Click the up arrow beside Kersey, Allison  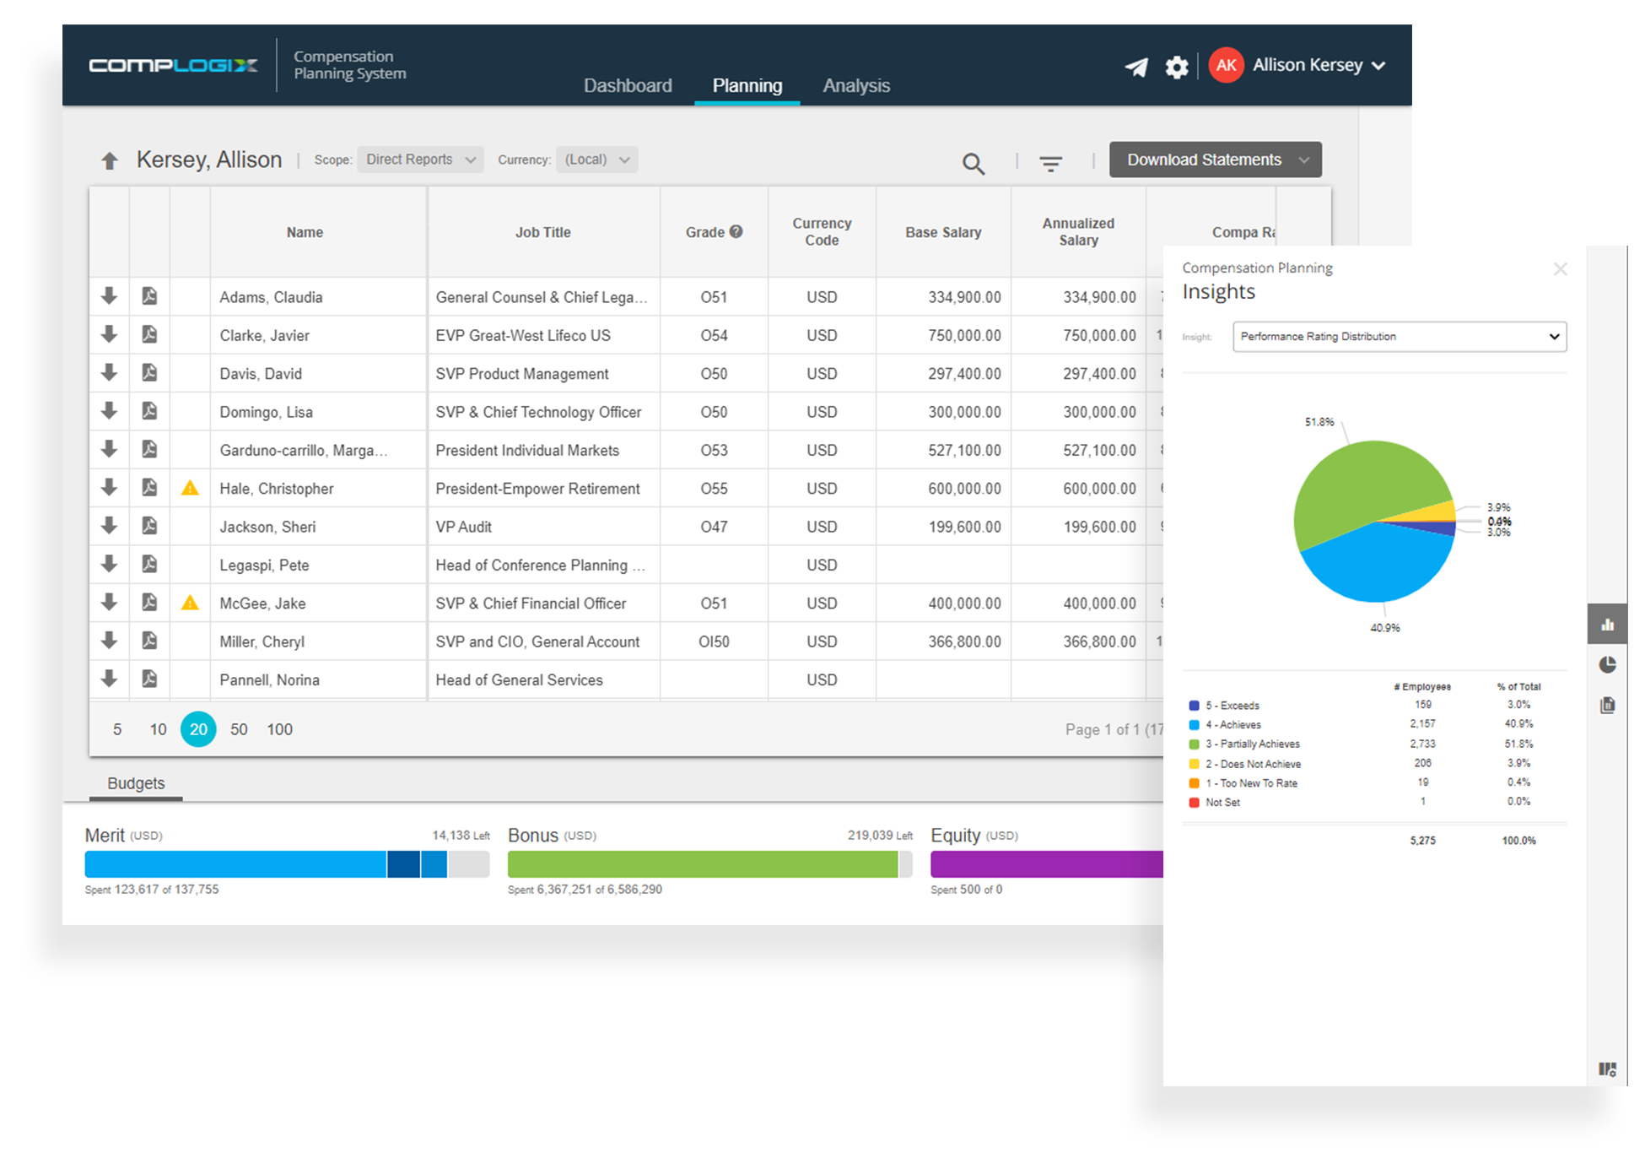click(110, 160)
